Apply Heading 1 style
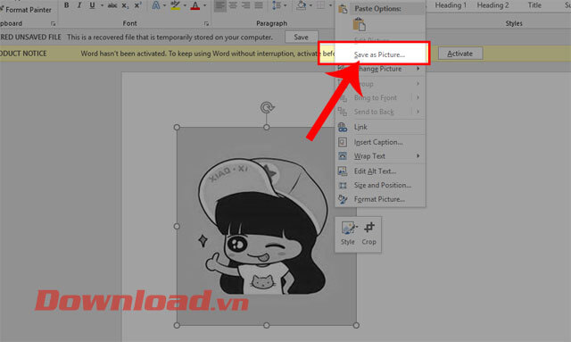Image resolution: width=571 pixels, height=342 pixels. 451,5
